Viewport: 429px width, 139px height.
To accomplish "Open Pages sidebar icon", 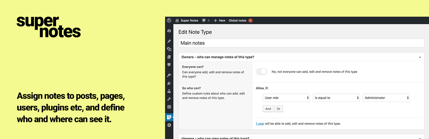I will click(x=169, y=57).
